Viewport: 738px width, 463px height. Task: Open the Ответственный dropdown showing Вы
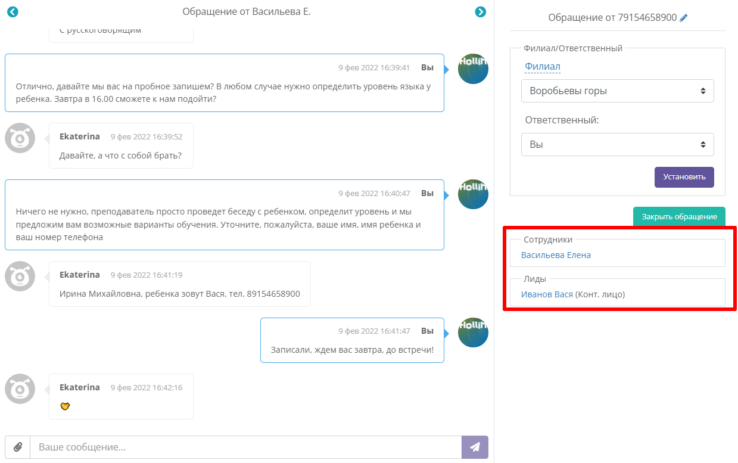(617, 144)
